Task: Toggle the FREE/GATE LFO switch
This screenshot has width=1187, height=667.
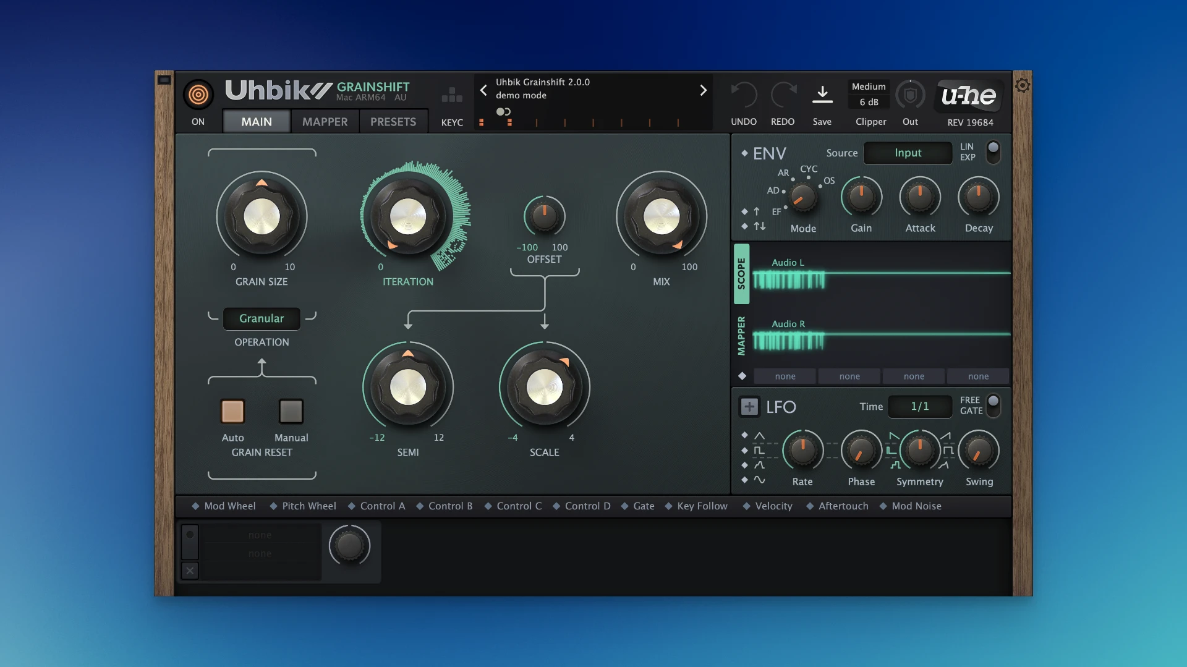Action: click(993, 405)
